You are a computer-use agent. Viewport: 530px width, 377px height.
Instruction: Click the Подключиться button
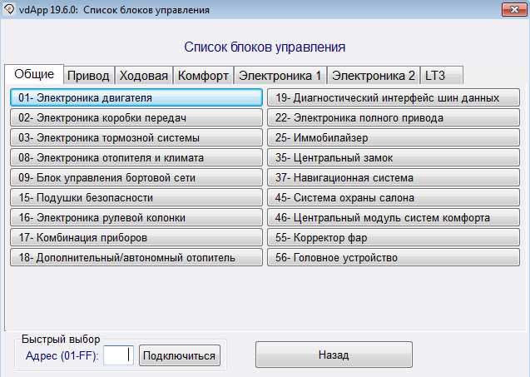point(180,355)
